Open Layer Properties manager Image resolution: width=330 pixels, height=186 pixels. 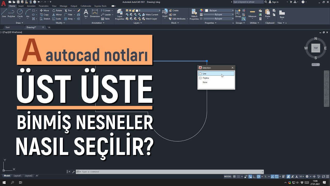pos(120,14)
